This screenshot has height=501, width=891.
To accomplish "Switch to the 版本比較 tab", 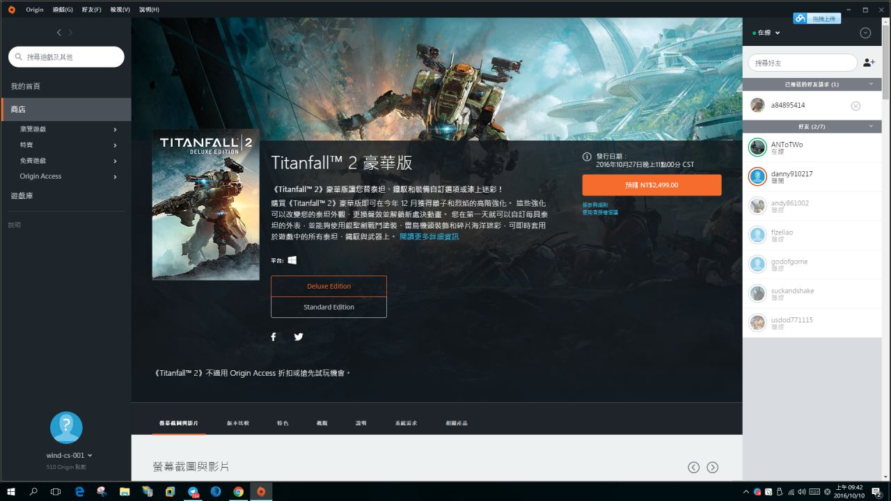I will [238, 423].
